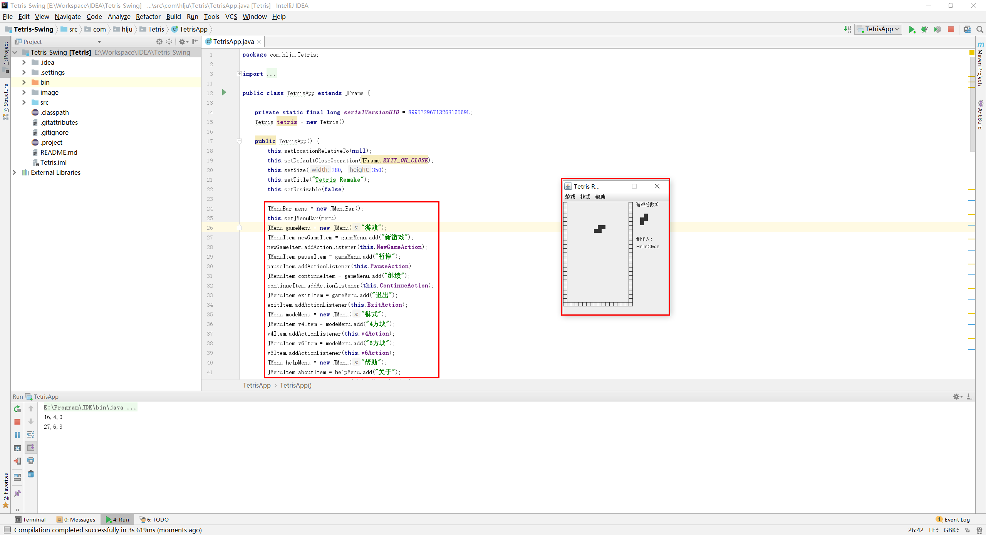986x535 pixels.
Task: Restore layout icon in Run panel
Action: (x=17, y=477)
